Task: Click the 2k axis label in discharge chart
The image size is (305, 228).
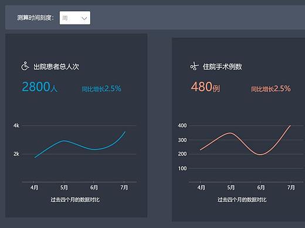Action: pyautogui.click(x=16, y=154)
